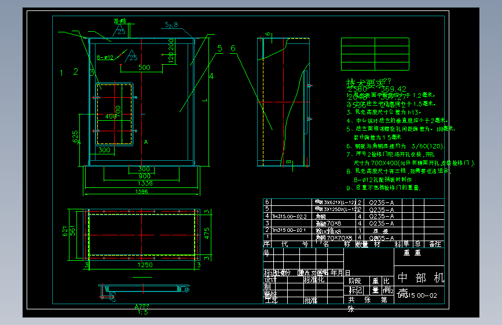The height and width of the screenshot is (325, 502).
Task: Click the 1:5 scale label
Action: tap(143, 312)
